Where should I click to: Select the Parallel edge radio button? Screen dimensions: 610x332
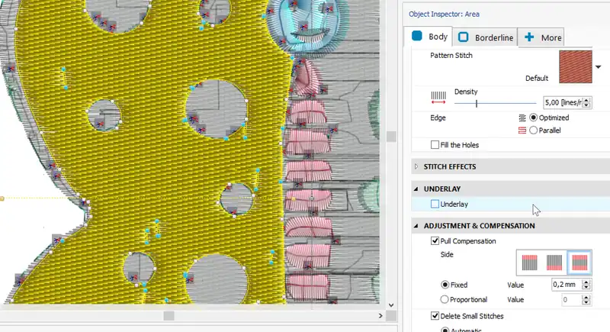pos(533,131)
